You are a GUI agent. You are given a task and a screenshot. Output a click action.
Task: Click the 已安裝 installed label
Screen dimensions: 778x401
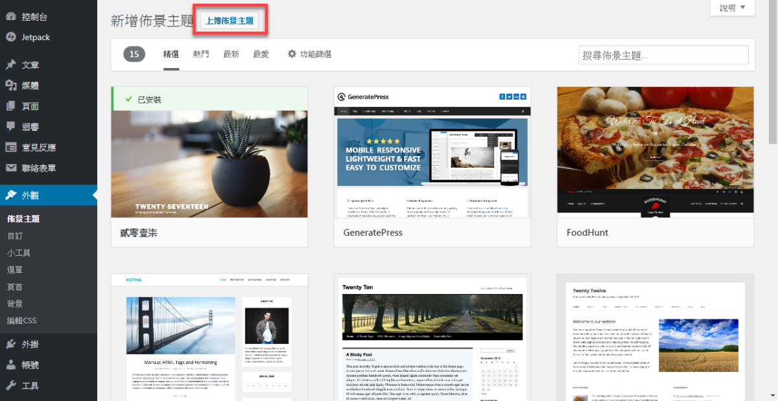pyautogui.click(x=149, y=100)
